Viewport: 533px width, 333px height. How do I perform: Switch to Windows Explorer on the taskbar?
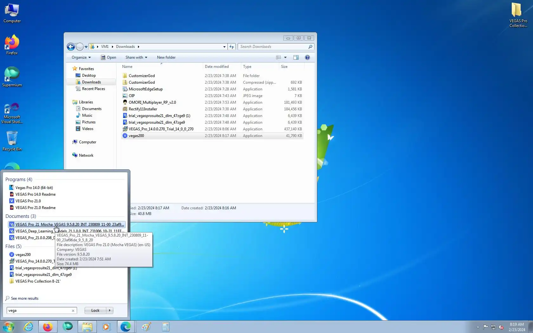tap(87, 327)
